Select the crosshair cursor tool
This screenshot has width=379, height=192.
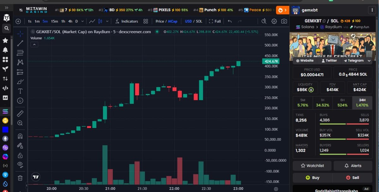tap(20, 33)
